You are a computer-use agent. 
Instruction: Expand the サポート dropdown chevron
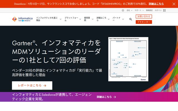pyautogui.click(x=143, y=11)
